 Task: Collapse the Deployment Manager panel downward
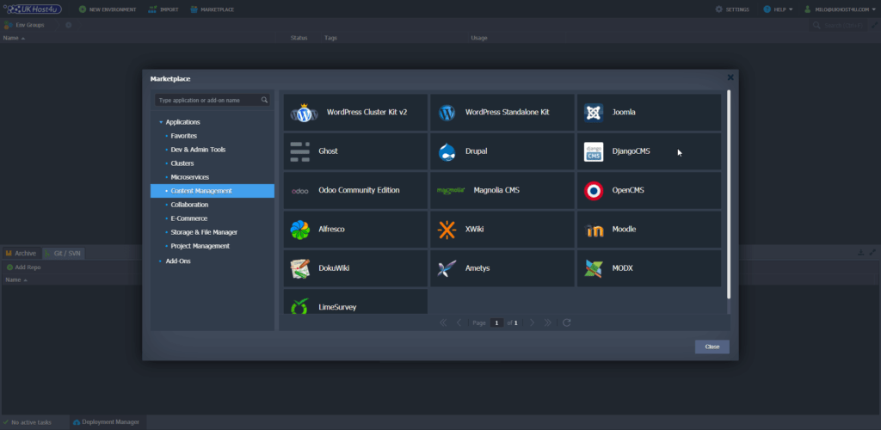tap(860, 253)
